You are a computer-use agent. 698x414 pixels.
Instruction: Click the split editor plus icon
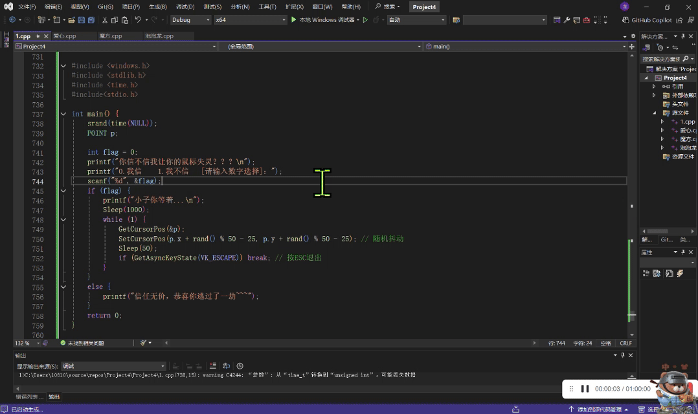coord(632,46)
